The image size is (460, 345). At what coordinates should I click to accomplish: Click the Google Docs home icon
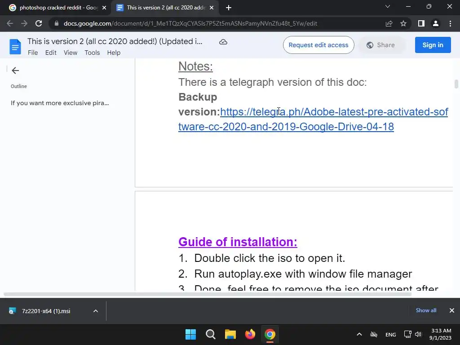[15, 47]
